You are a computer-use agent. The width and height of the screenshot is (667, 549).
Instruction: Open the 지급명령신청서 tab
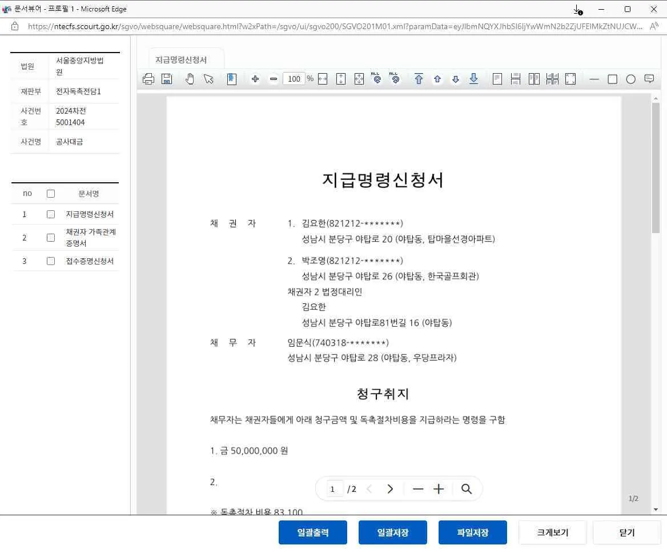pos(186,59)
